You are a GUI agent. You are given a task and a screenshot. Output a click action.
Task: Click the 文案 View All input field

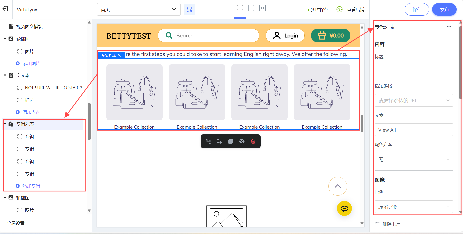pos(414,130)
